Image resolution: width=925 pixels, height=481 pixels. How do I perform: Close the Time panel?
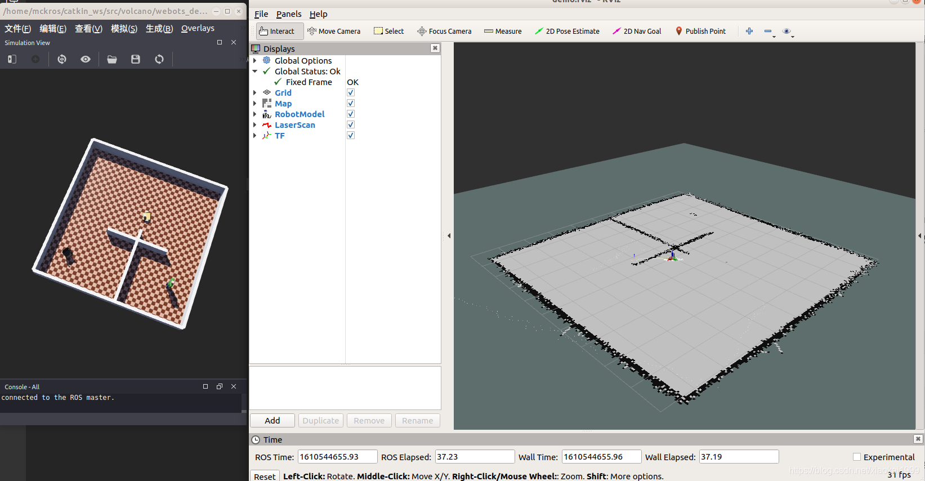[x=918, y=439]
